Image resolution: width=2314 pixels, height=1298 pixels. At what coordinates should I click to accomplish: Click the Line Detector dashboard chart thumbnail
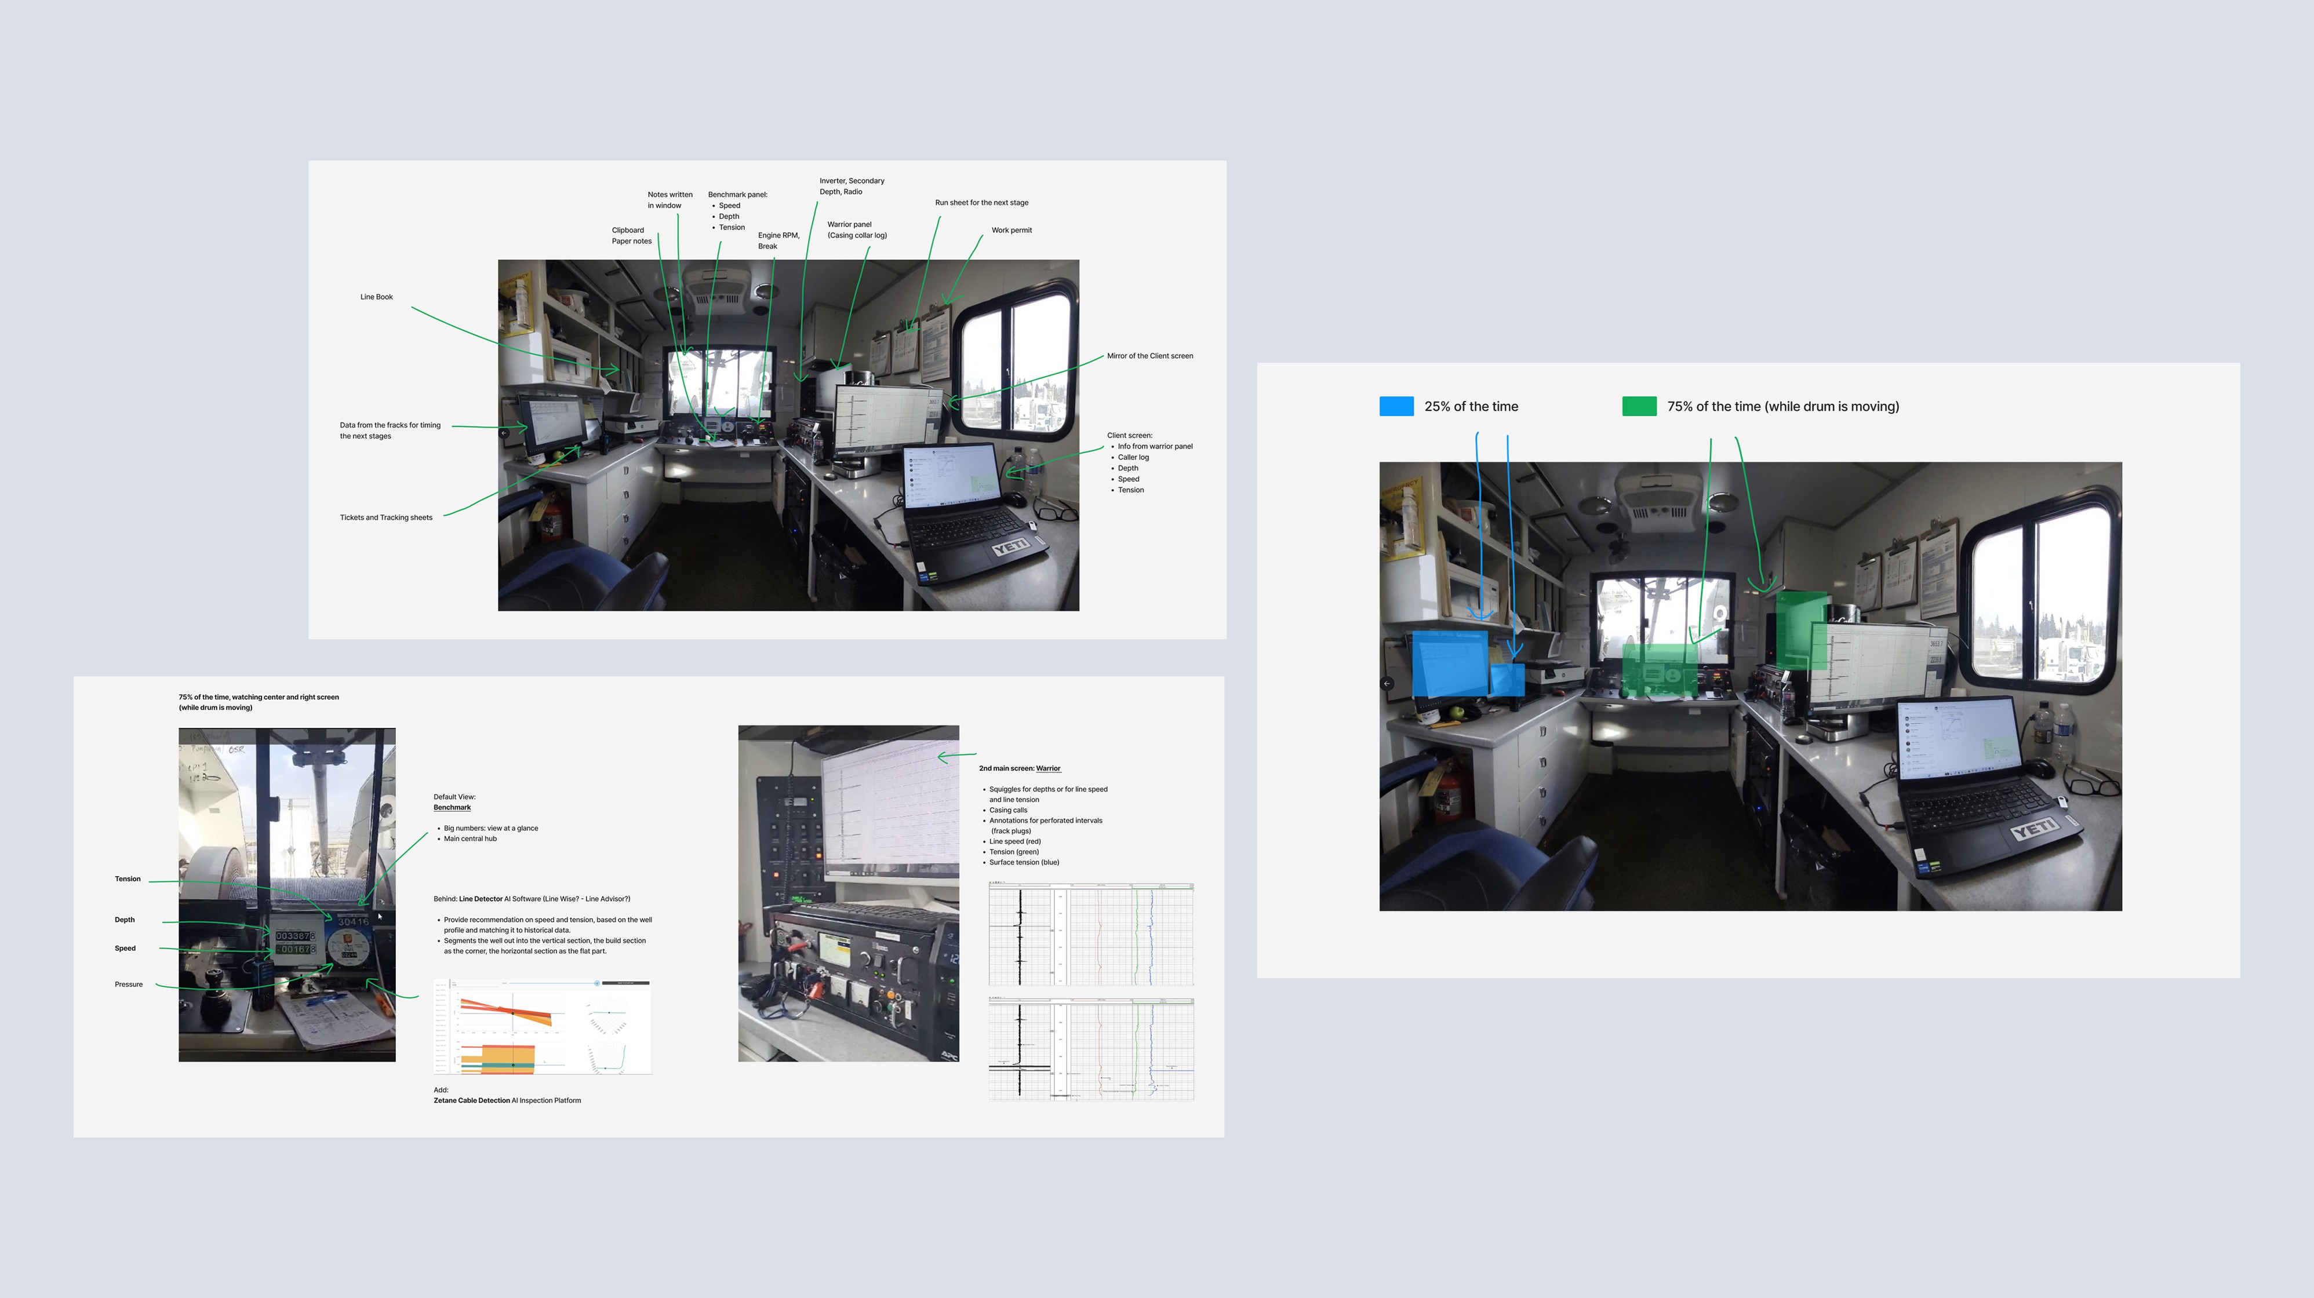pyautogui.click(x=543, y=1027)
